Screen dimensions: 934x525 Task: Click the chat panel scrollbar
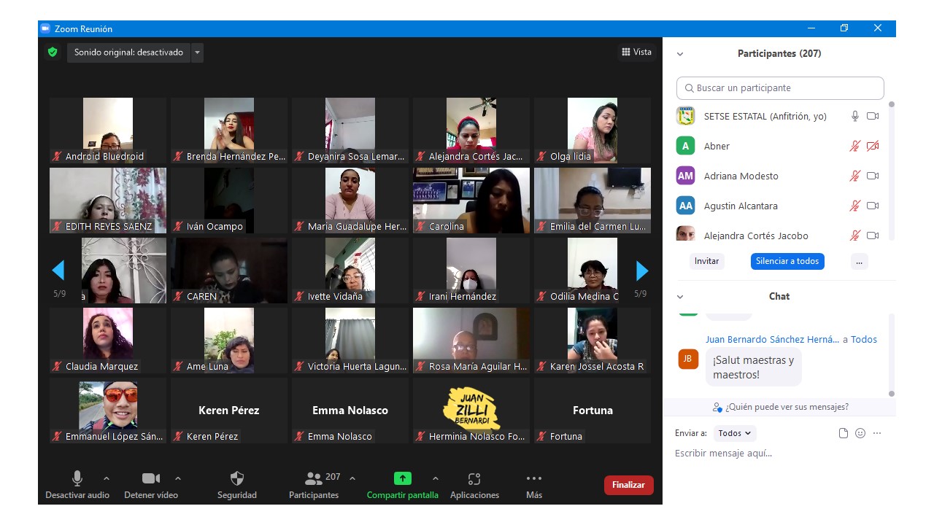pyautogui.click(x=891, y=356)
